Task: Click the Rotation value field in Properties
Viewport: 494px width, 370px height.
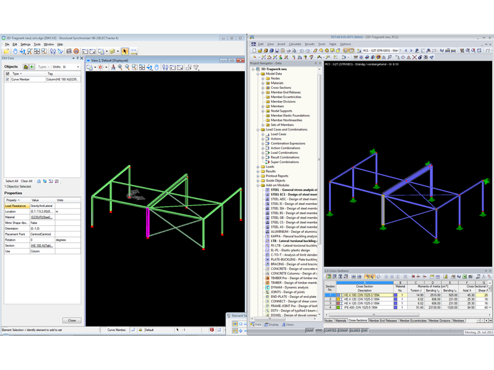Action: click(42, 240)
